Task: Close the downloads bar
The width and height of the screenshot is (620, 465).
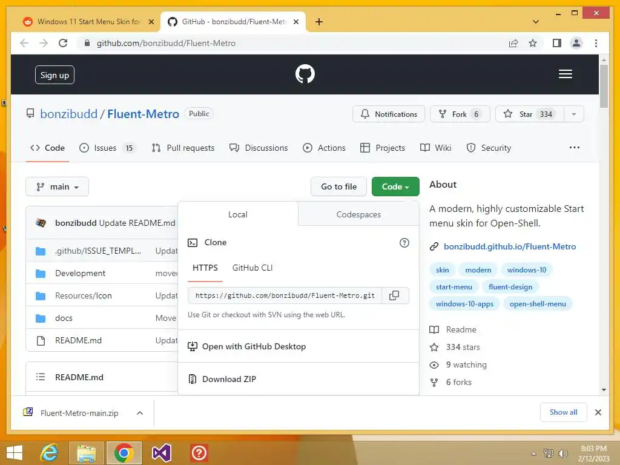Action: (x=598, y=412)
